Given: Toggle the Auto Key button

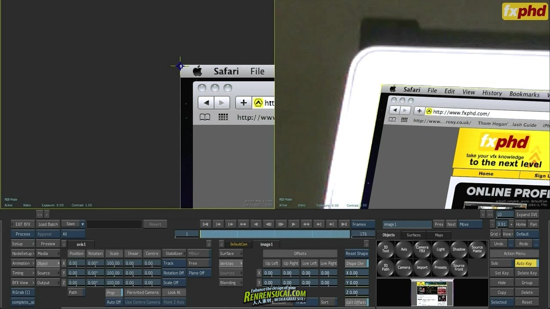Looking at the screenshot, I should click(526, 264).
